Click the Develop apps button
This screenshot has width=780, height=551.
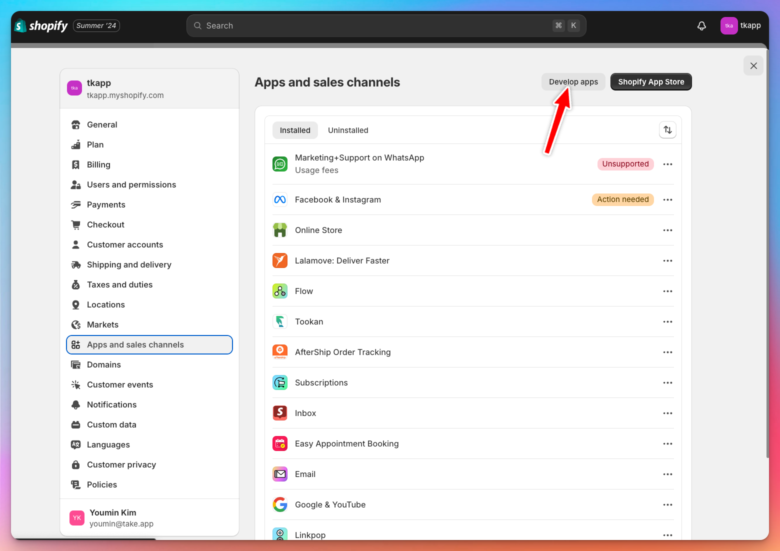(x=573, y=81)
